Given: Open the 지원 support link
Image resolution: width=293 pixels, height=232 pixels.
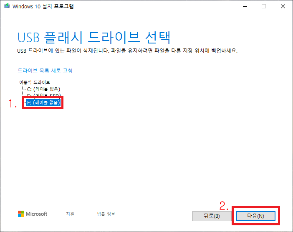Looking at the screenshot, I should [70, 214].
